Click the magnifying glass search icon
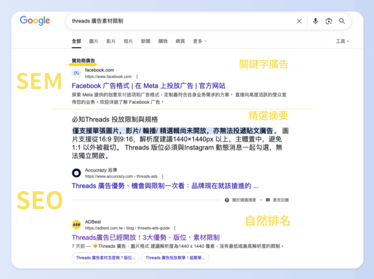Screen dimensions: 374x279 click(342, 21)
